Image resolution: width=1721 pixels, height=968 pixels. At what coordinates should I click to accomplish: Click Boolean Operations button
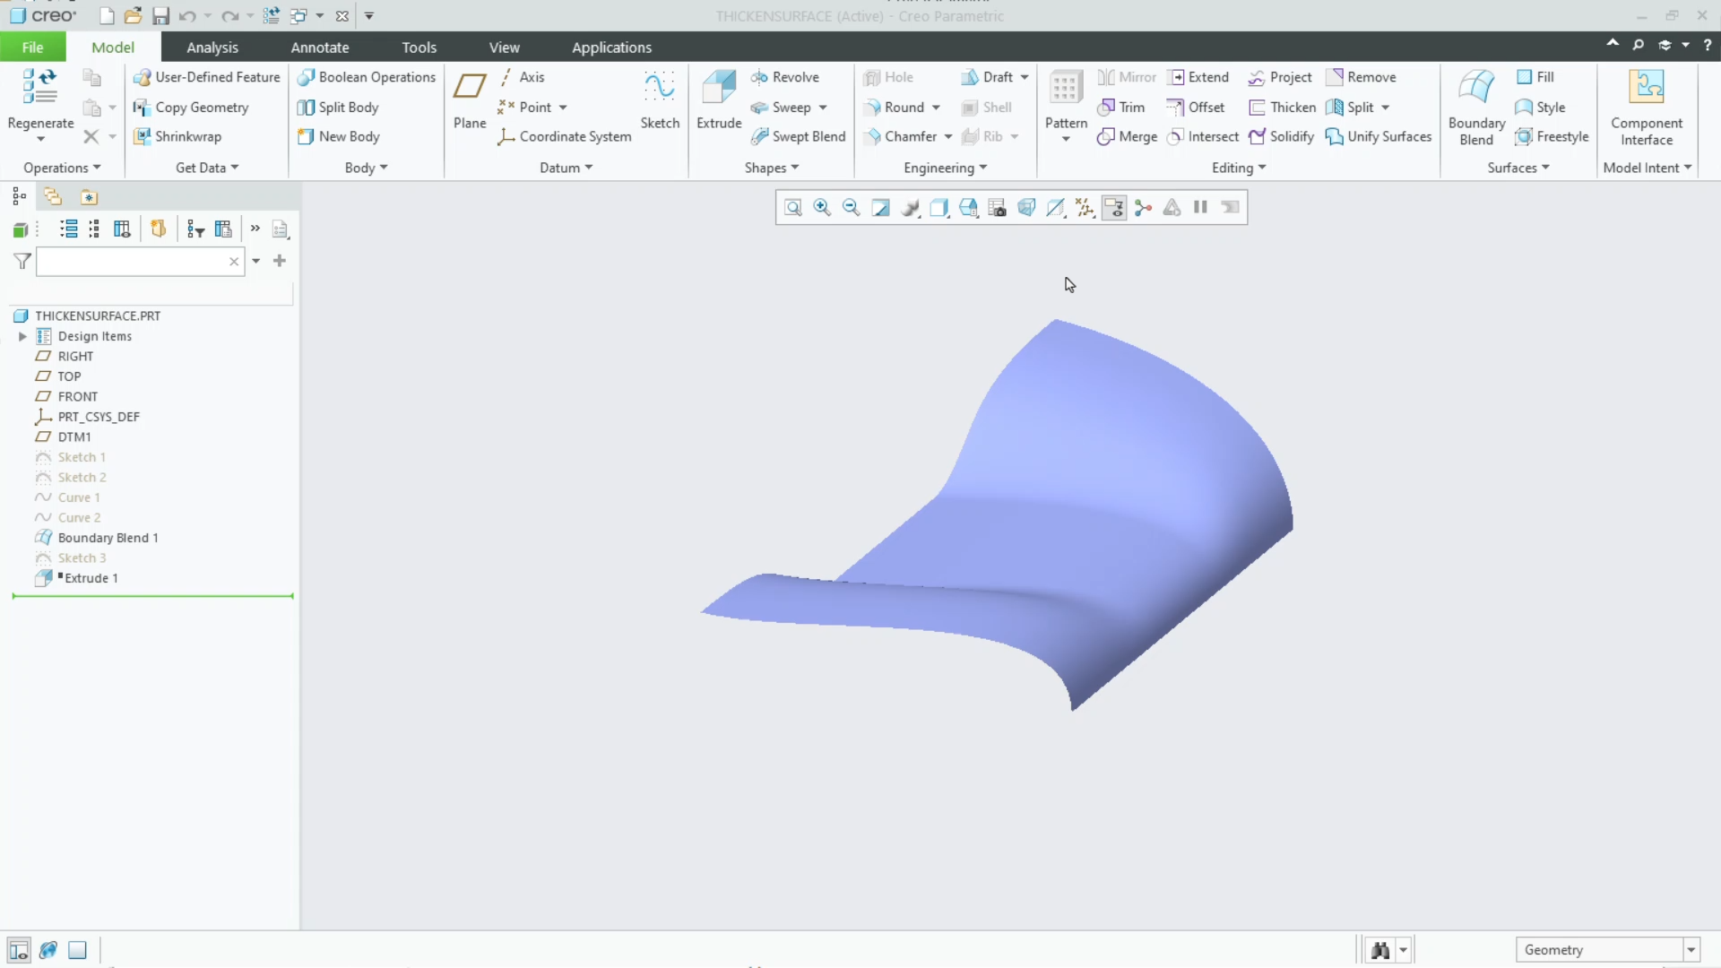[367, 77]
